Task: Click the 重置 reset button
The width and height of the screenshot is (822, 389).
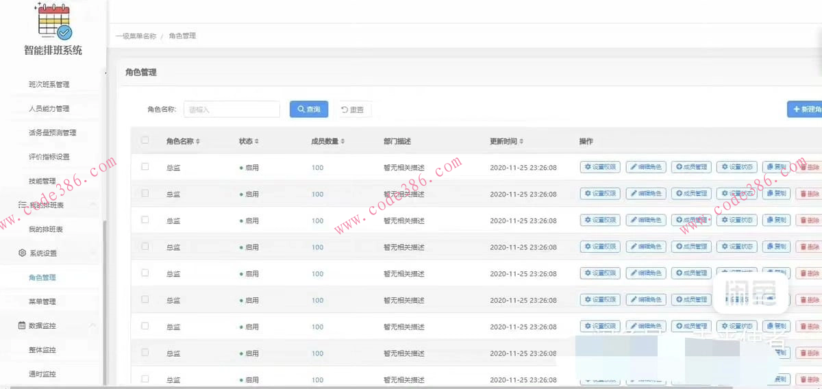Action: pyautogui.click(x=353, y=110)
